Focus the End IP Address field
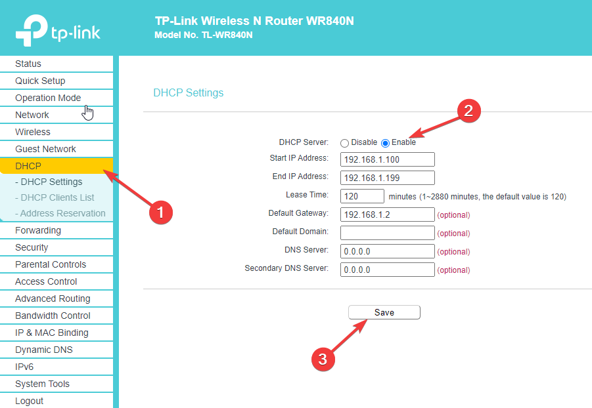The image size is (592, 408). (388, 178)
